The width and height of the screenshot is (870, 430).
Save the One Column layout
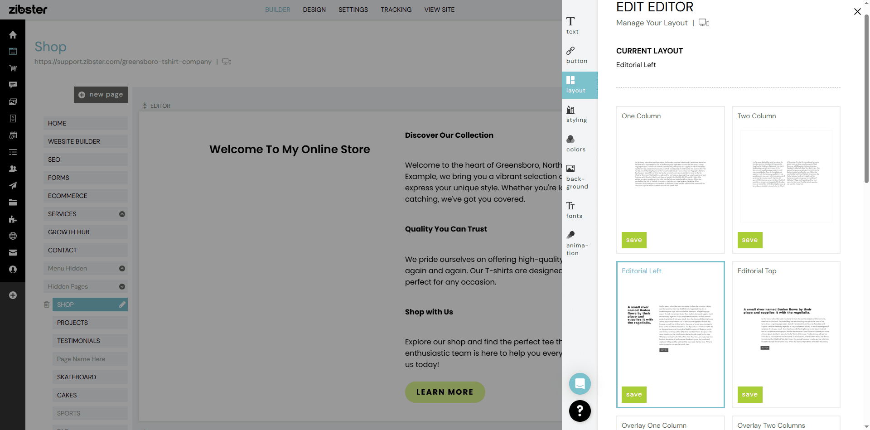point(634,240)
